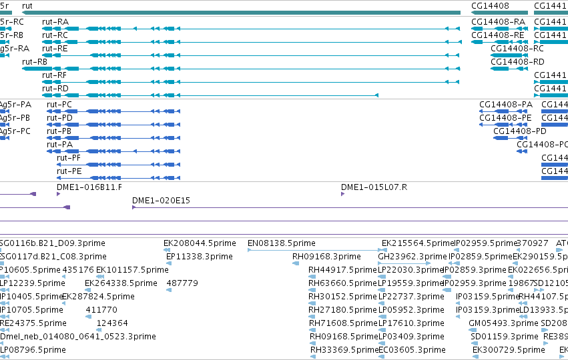Click the EK300729.5prime EST label

point(509,350)
